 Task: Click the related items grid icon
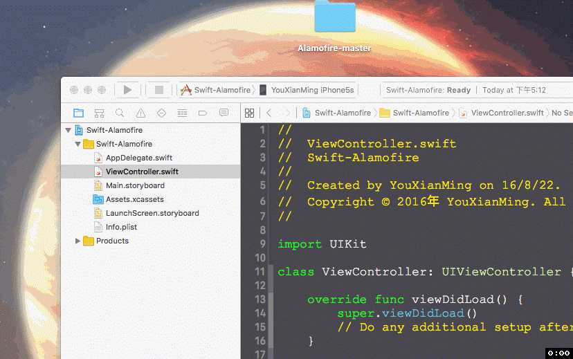(249, 113)
